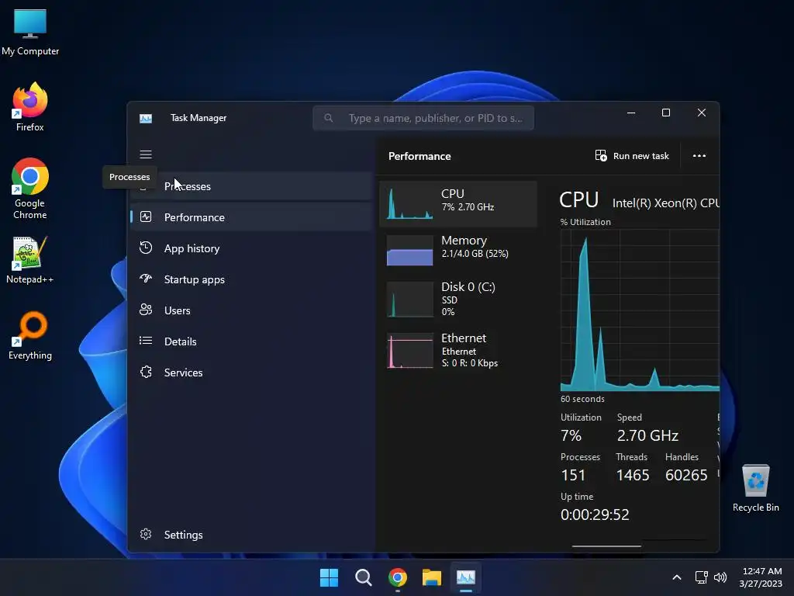Select the Ethernet performance item
Screen dimensions: 794x596
pos(458,350)
